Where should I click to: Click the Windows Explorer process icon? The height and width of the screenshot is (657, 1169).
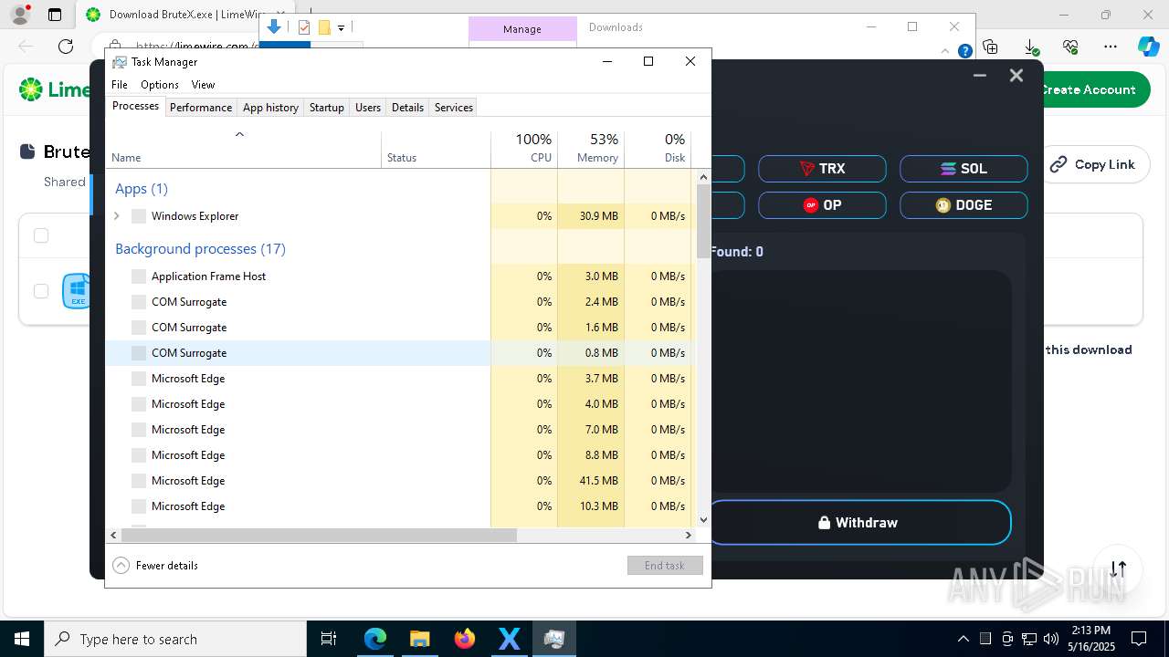click(x=139, y=216)
